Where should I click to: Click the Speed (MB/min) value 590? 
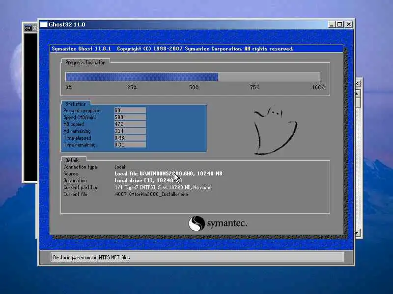[x=130, y=117]
